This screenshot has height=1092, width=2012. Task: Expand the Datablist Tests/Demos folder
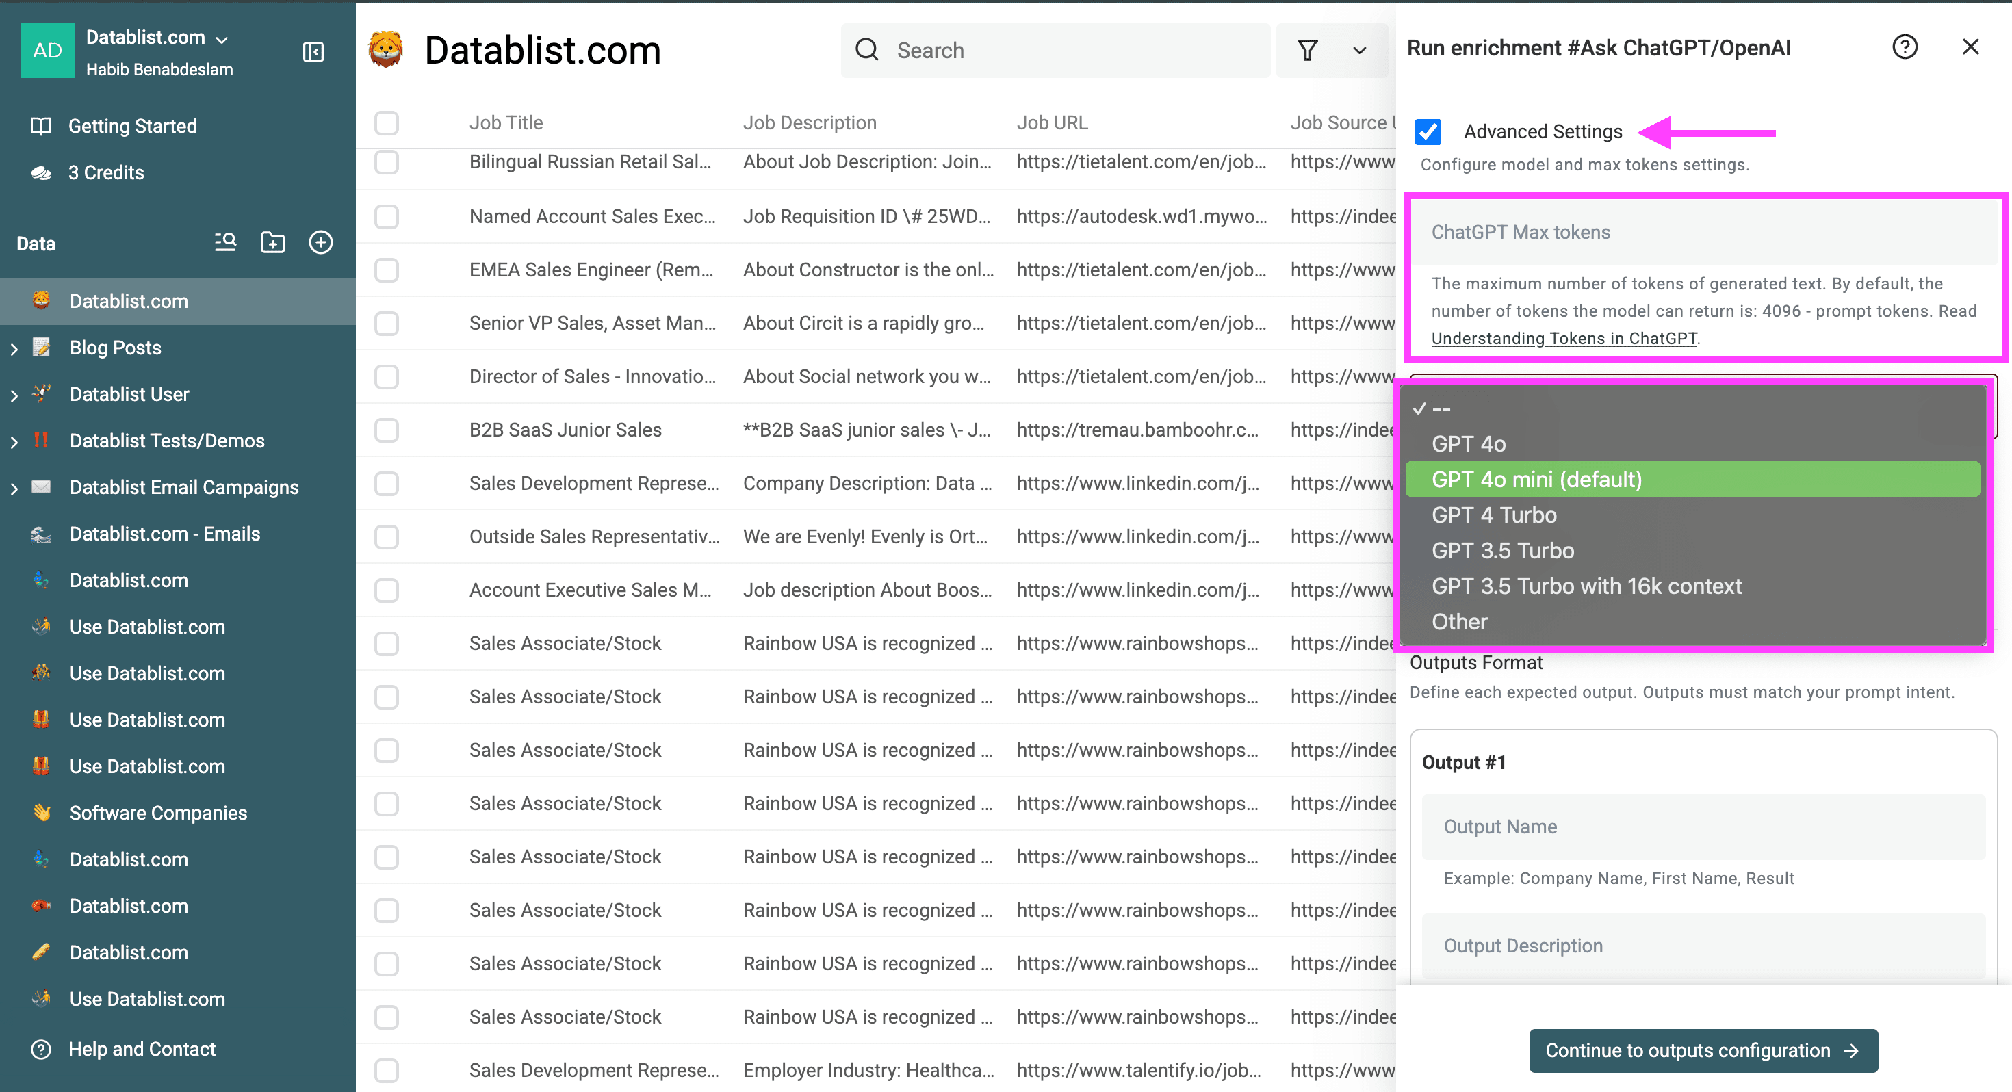point(13,441)
